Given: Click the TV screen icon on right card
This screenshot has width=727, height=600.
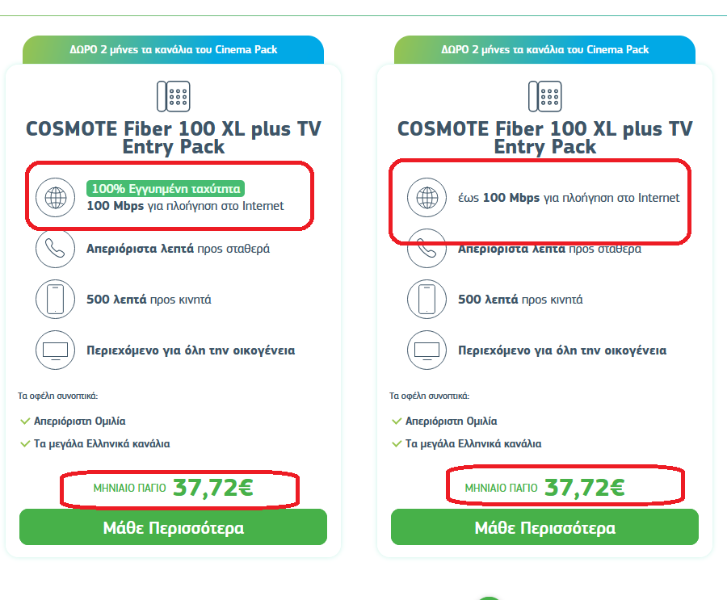Looking at the screenshot, I should (x=427, y=350).
